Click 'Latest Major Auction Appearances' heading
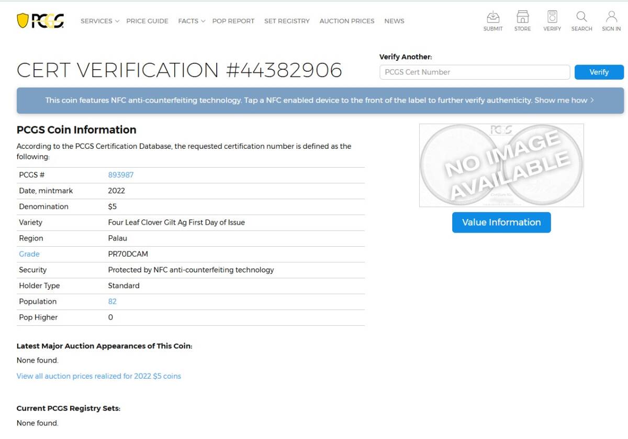Image resolution: width=628 pixels, height=439 pixels. (x=104, y=346)
